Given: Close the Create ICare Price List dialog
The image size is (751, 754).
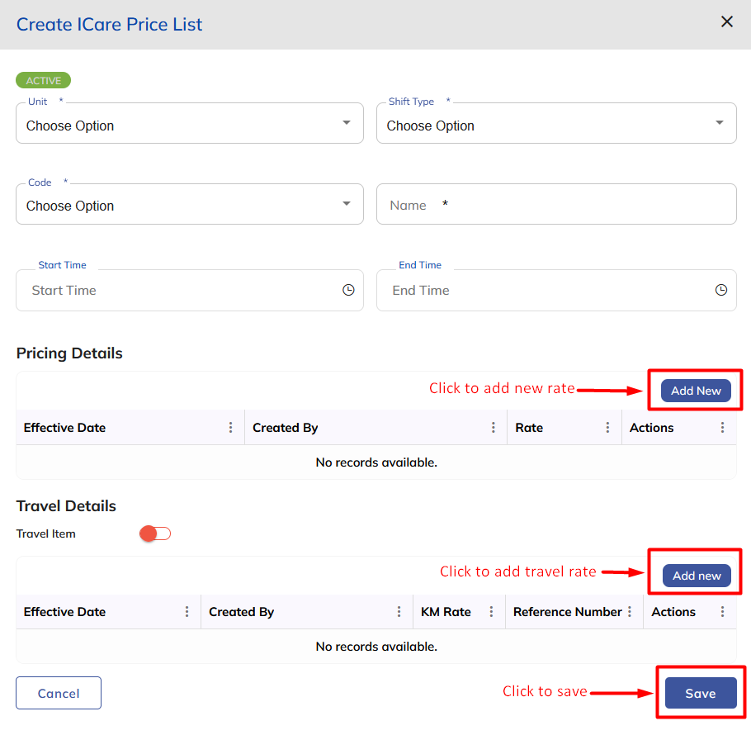Looking at the screenshot, I should point(727,22).
